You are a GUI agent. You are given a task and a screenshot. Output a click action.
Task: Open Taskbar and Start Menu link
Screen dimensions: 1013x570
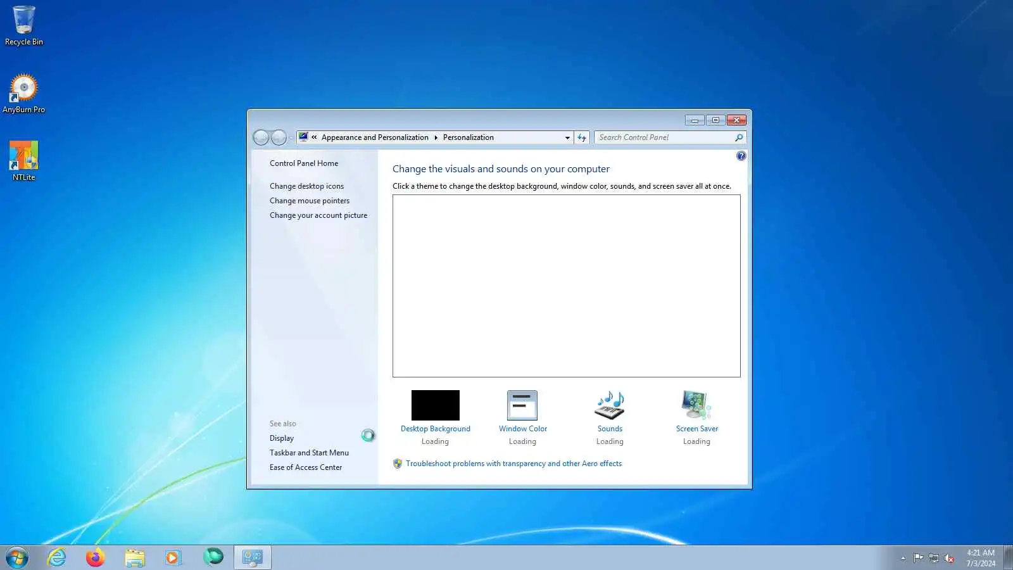coord(309,453)
